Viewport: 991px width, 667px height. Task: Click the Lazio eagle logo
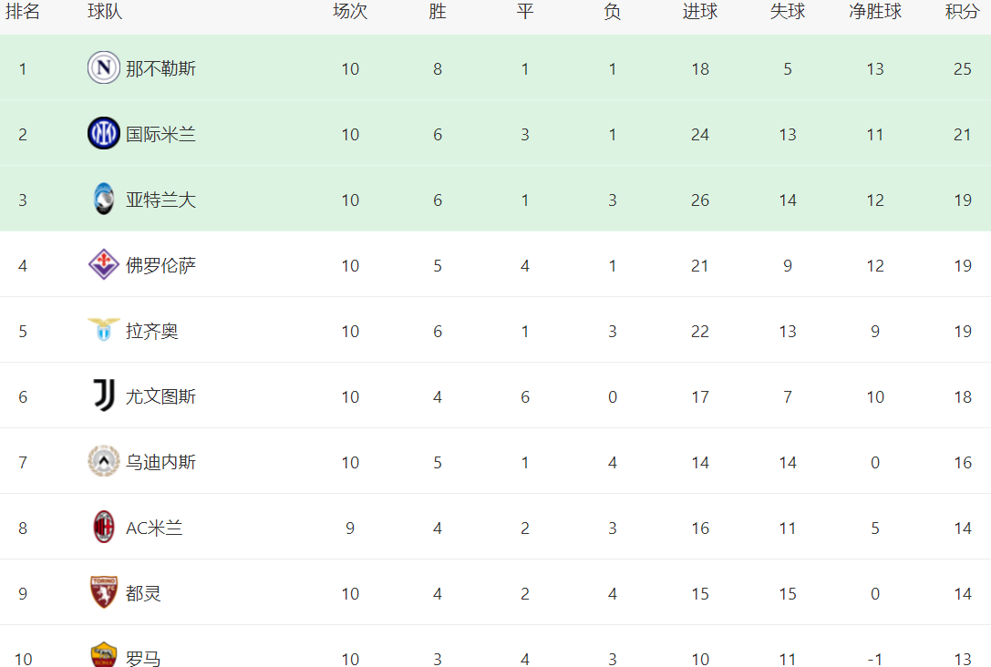coord(104,330)
